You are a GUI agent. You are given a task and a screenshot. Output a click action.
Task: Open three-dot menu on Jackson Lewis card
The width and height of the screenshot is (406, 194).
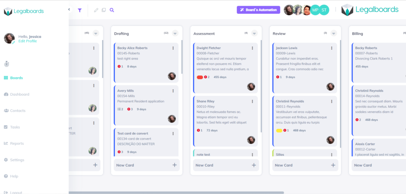click(332, 48)
